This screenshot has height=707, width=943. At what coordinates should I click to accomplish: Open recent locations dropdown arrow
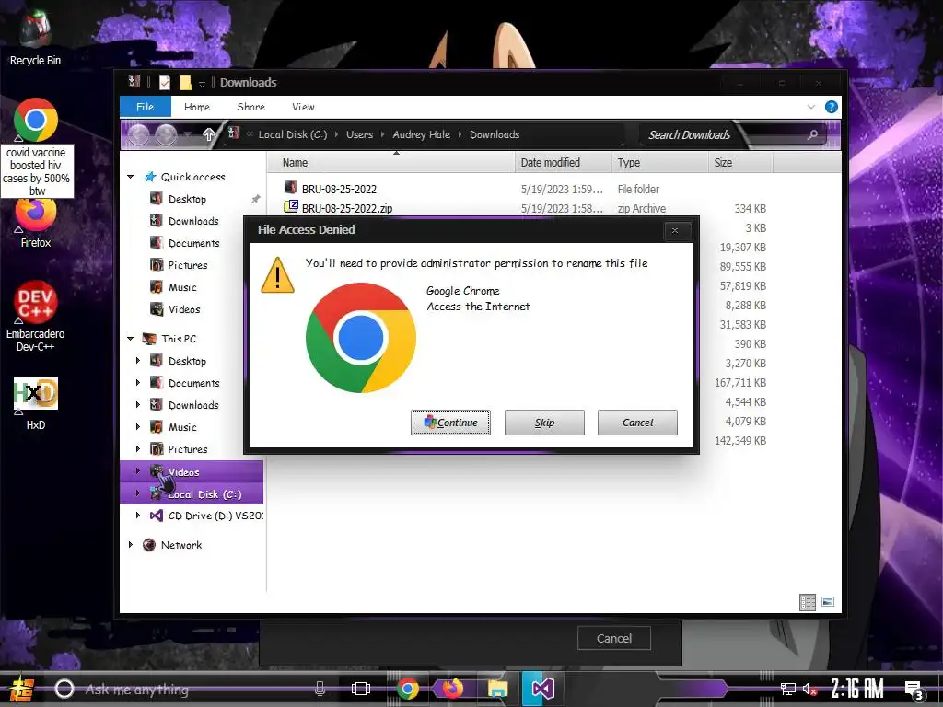pyautogui.click(x=188, y=134)
